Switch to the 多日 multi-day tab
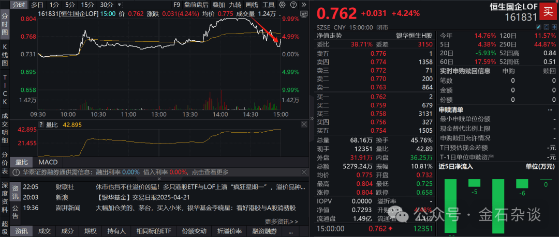 click(x=37, y=5)
